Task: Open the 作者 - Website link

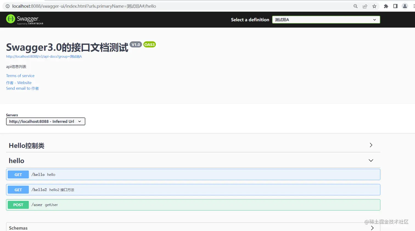Action: (x=19, y=83)
